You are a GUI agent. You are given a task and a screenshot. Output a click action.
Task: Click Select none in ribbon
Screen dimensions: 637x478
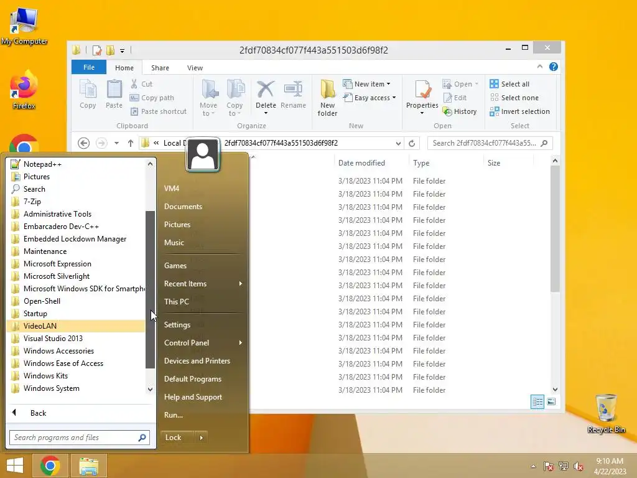(x=514, y=98)
